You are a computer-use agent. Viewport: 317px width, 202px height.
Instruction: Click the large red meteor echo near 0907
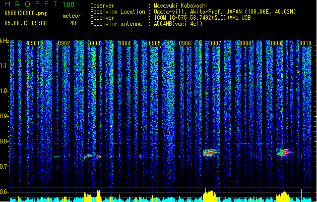click(210, 153)
